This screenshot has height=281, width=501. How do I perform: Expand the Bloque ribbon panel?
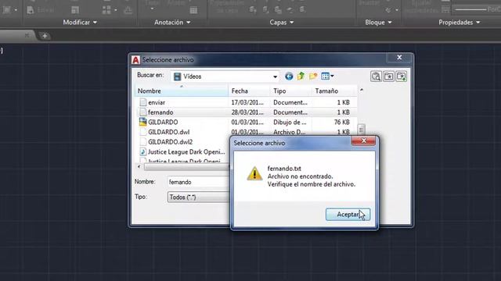(378, 23)
